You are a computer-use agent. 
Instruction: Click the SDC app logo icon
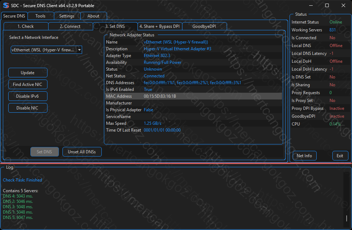click(5, 6)
